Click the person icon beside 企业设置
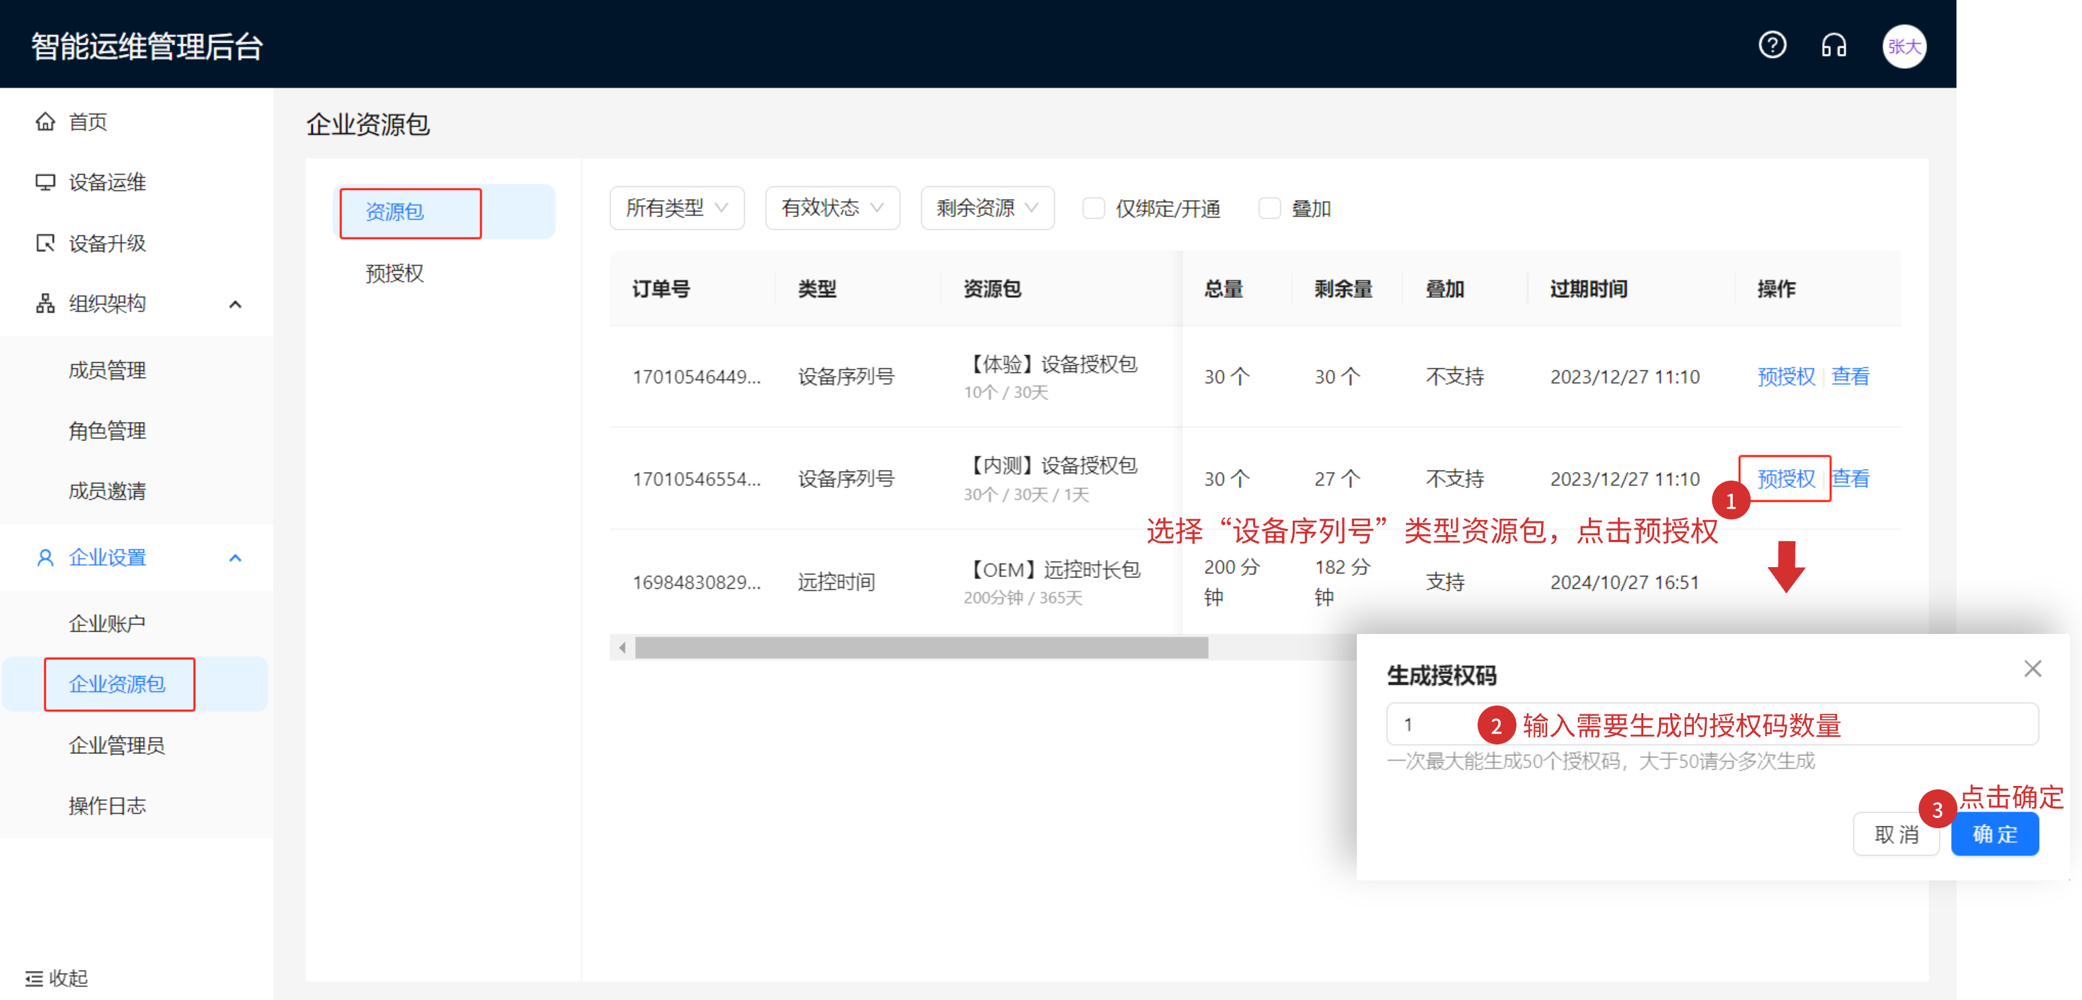2082x1000 pixels. pos(45,558)
